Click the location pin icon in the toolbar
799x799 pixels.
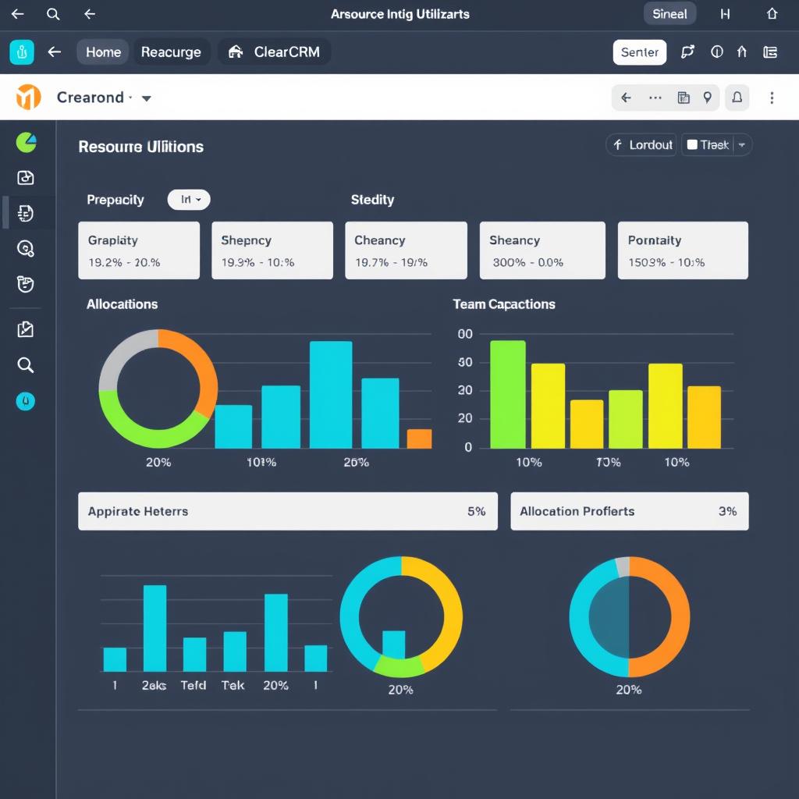point(708,98)
